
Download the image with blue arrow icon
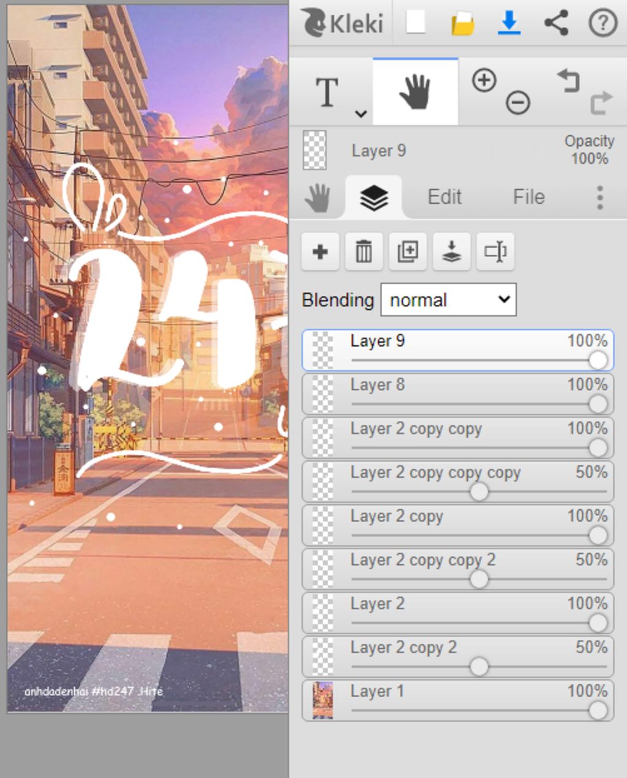pyautogui.click(x=509, y=23)
